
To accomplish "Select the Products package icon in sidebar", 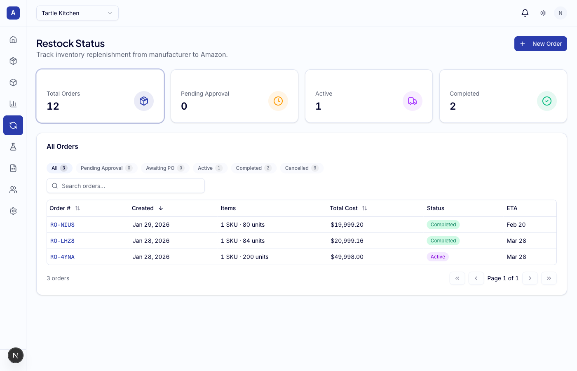I will tap(13, 61).
